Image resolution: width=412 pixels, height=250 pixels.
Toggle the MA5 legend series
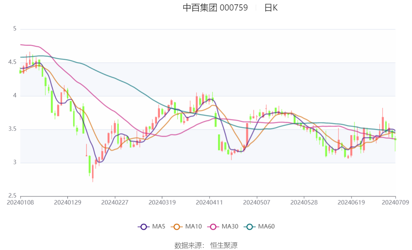coord(152,226)
